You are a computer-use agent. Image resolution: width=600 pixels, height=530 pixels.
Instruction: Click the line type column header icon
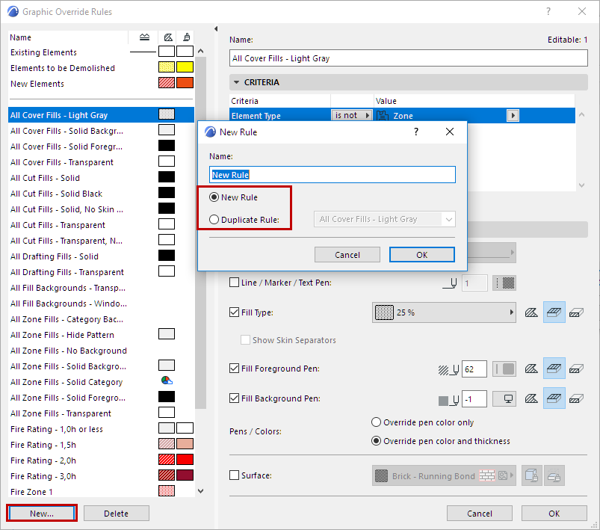click(x=144, y=37)
